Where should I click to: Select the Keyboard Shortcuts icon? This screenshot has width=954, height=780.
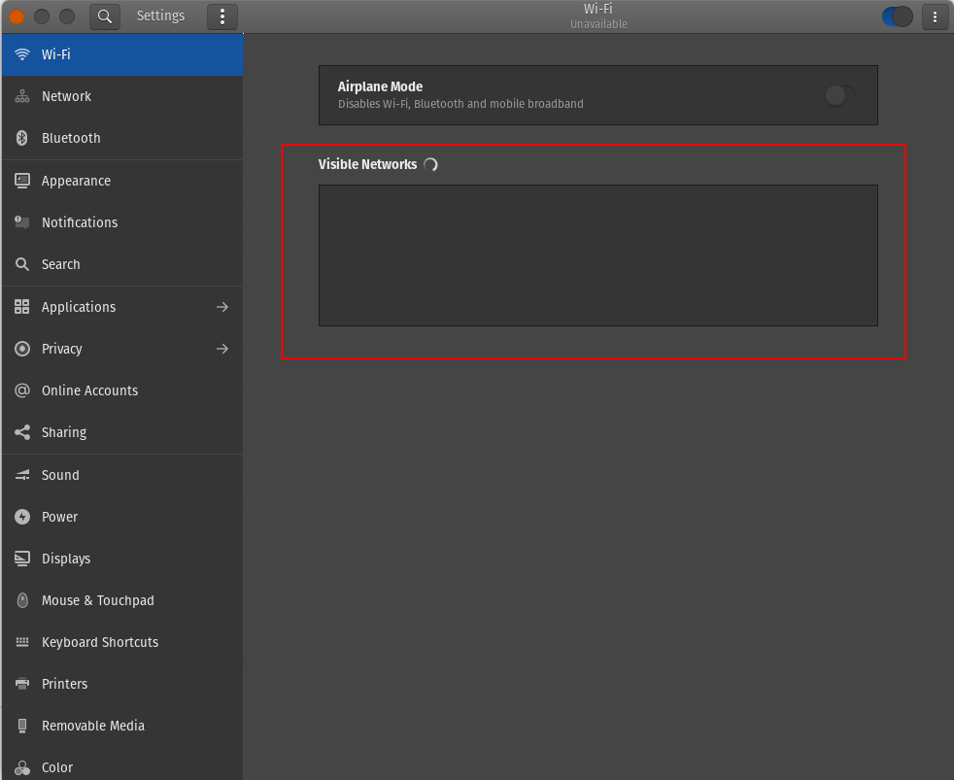pyautogui.click(x=21, y=642)
